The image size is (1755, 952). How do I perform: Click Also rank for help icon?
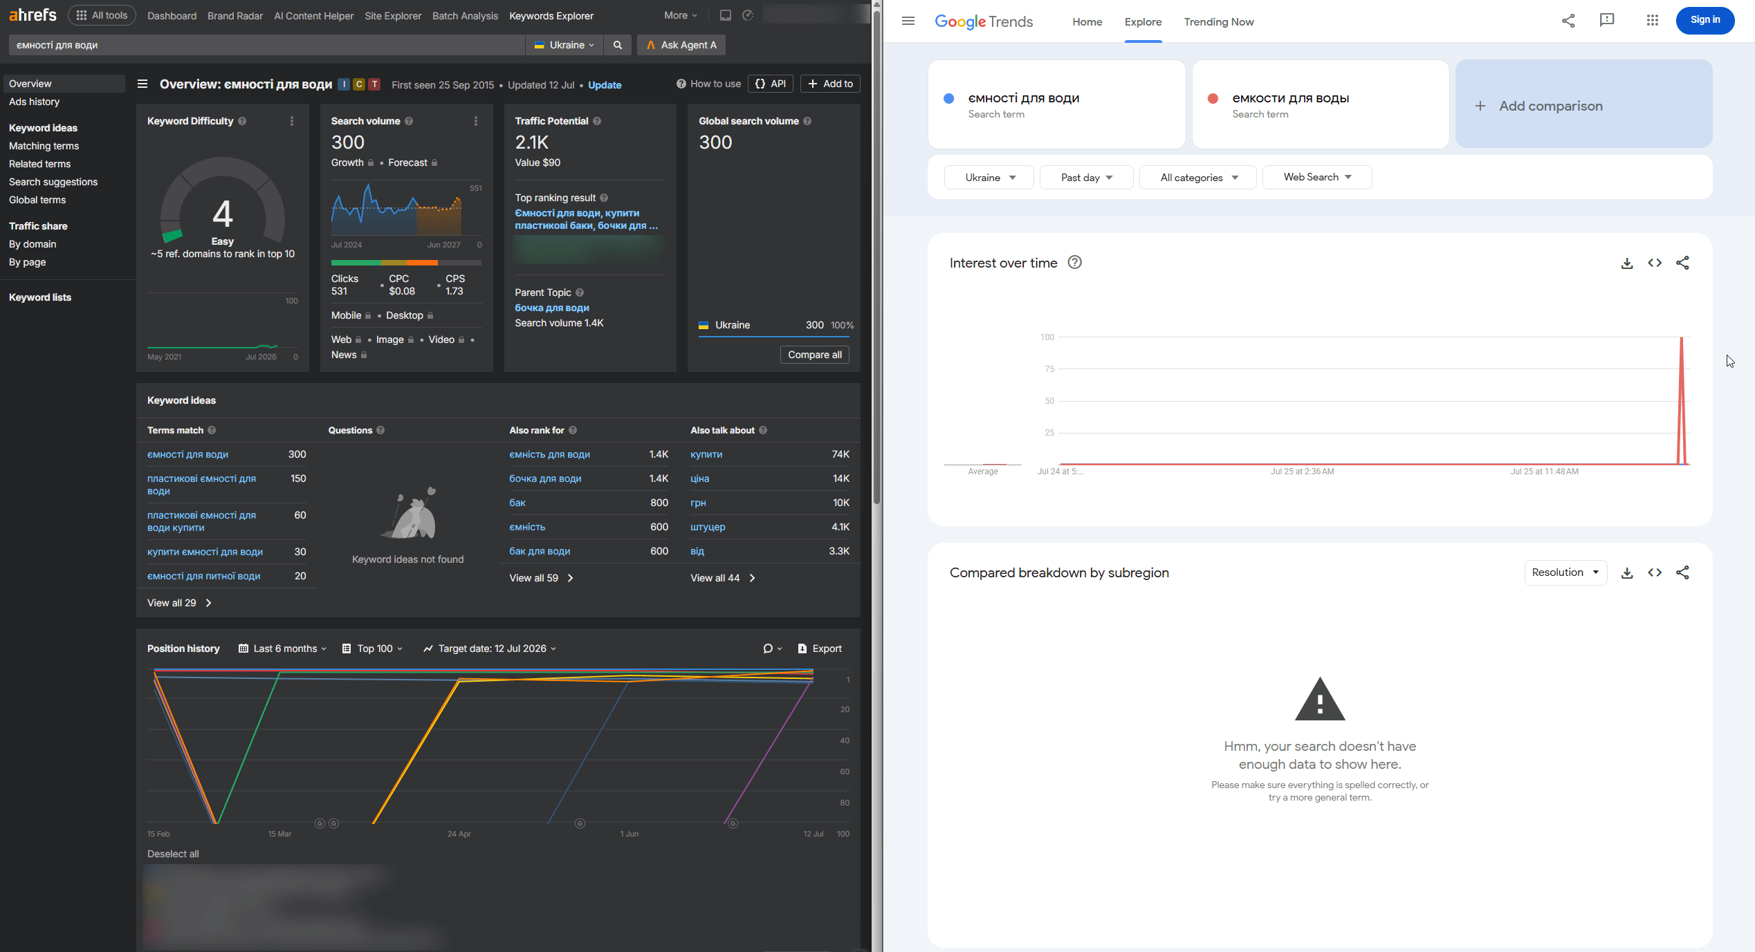[573, 430]
